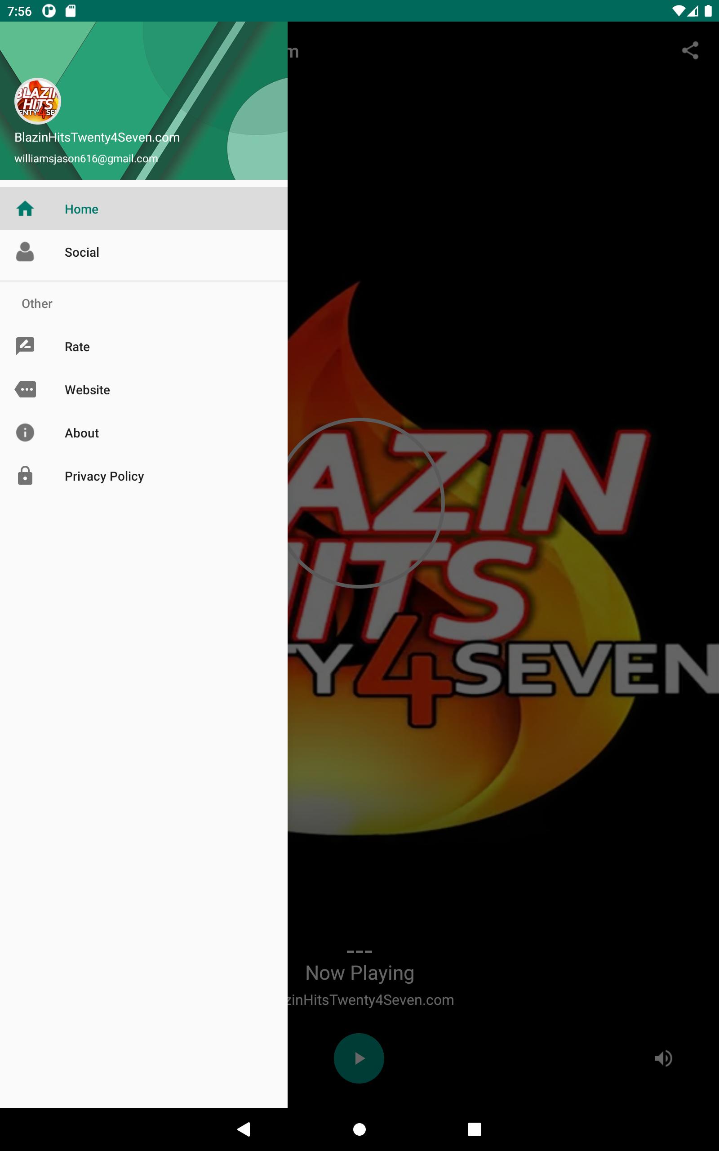Click the Social person icon
719x1151 pixels.
[25, 252]
